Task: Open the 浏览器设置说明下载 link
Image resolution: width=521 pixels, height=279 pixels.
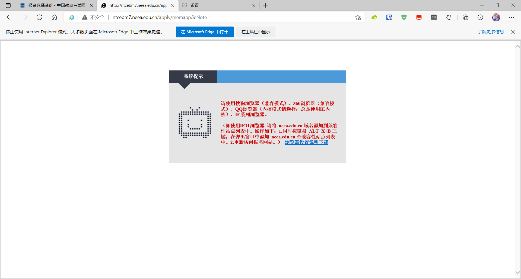Action: pos(306,142)
